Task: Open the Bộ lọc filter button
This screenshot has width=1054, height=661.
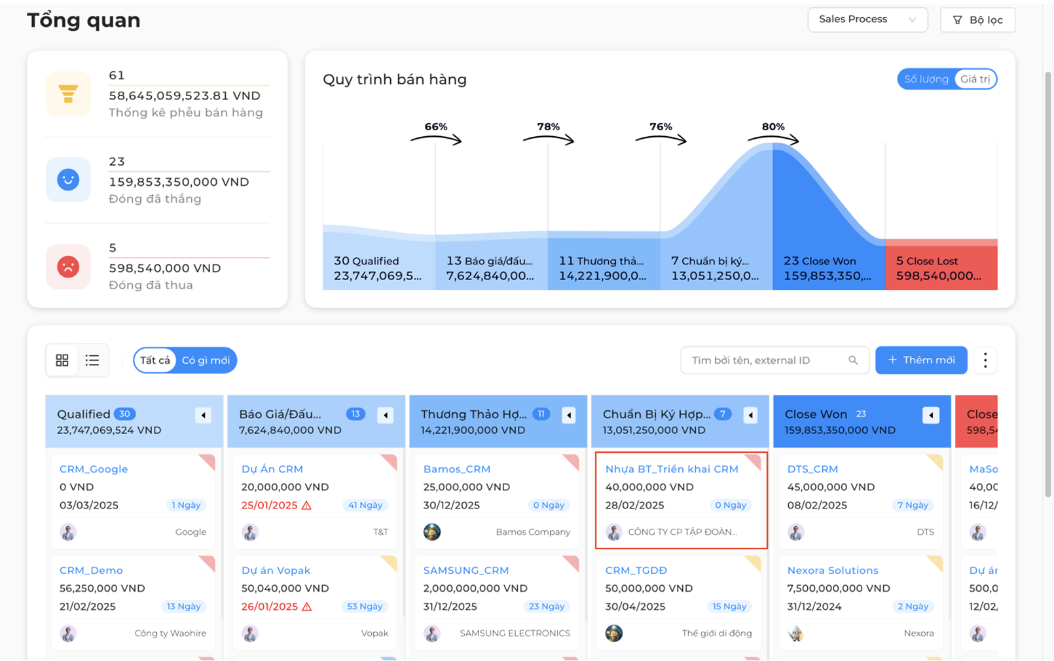Action: (977, 20)
